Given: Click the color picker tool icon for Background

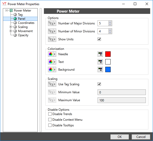Looking at the screenshot, I should 100,70.
